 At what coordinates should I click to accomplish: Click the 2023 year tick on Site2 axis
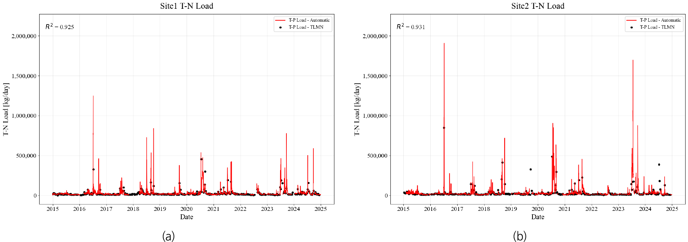pos(618,209)
